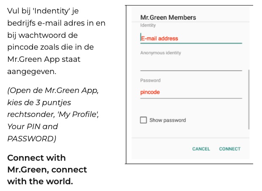The image size is (262, 191).
Task: Click the small 'Password' field label
Action: coord(150,80)
